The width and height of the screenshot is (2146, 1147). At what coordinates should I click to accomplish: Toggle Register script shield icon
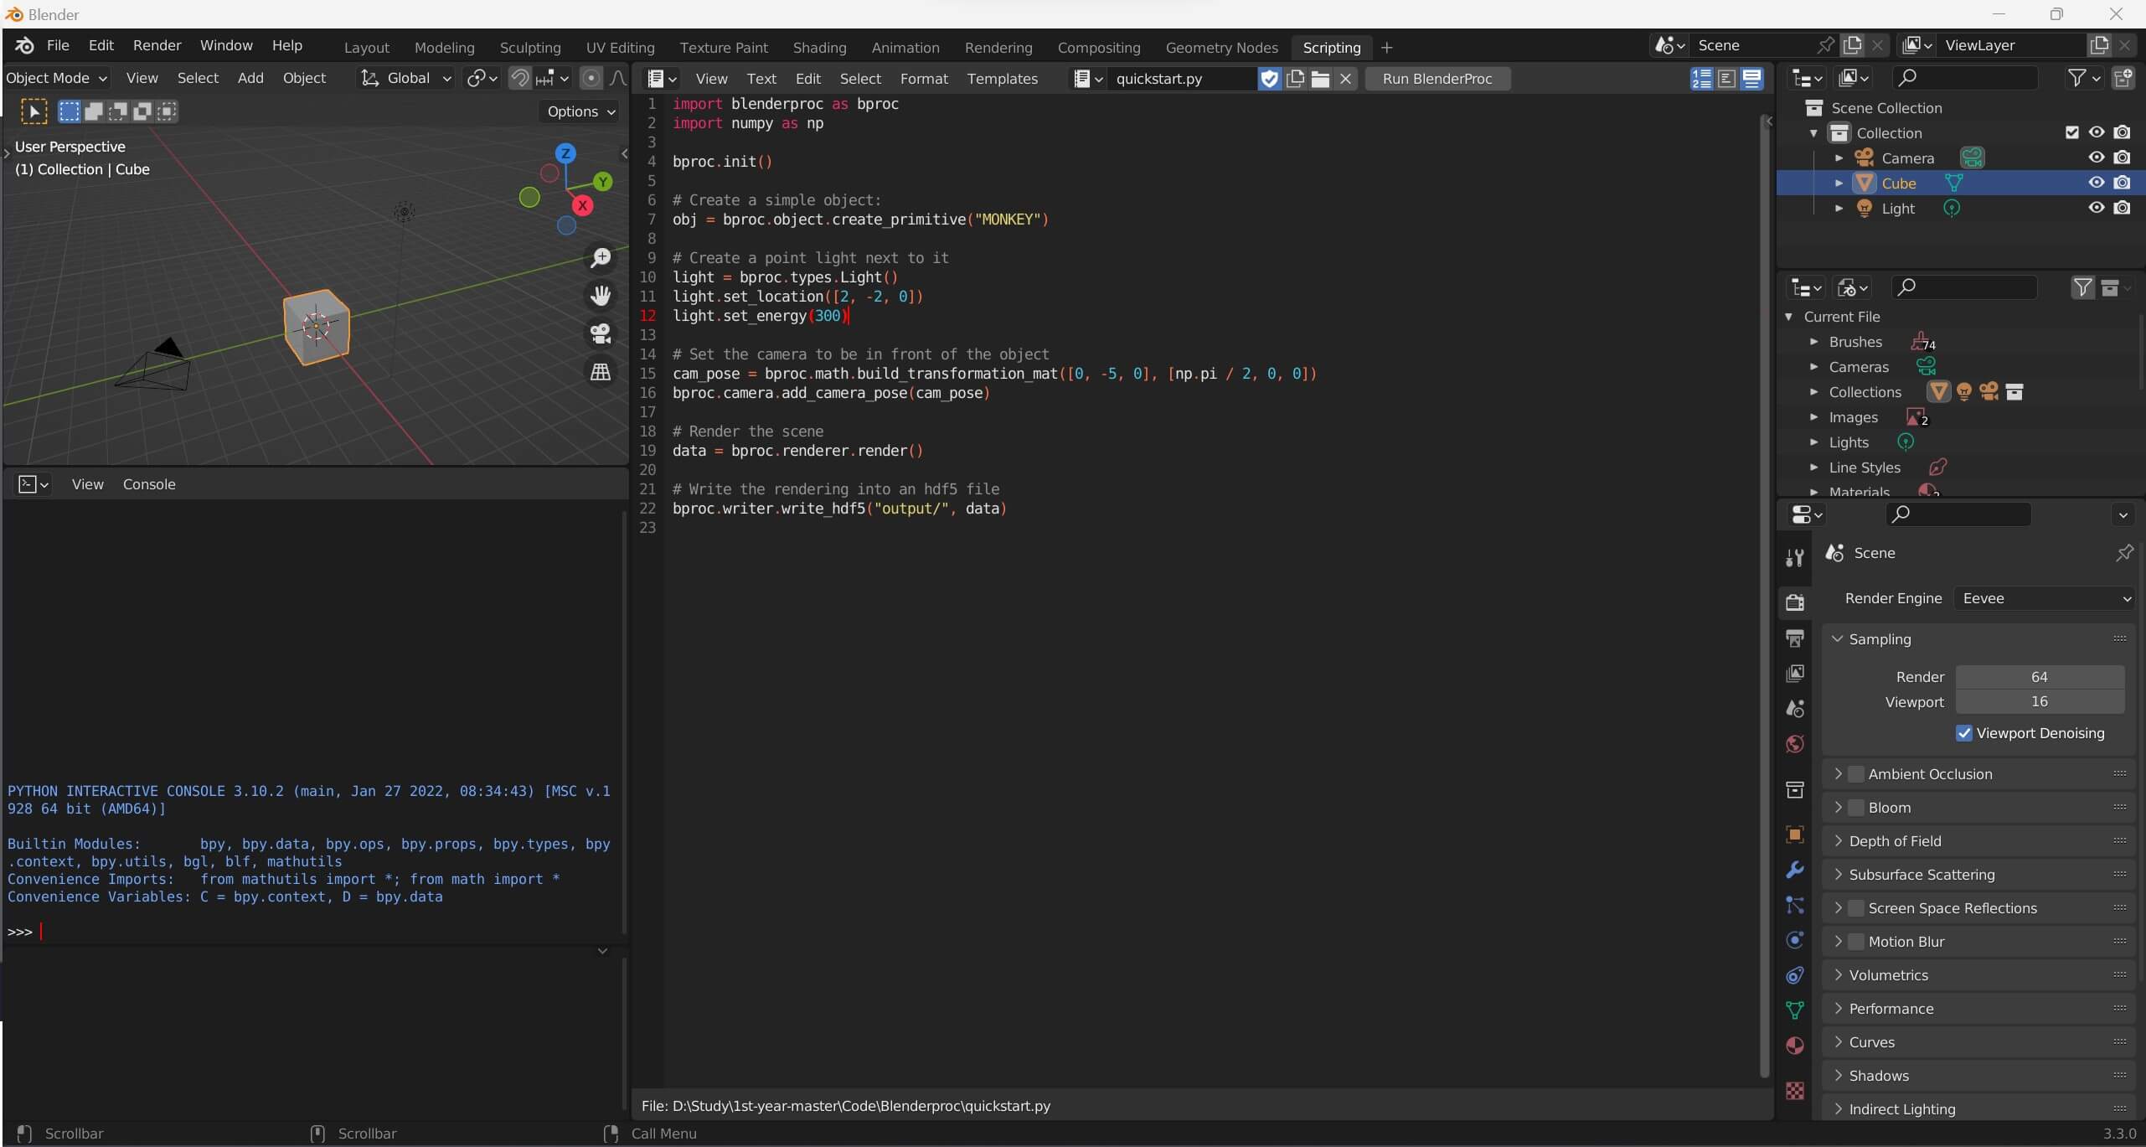click(1270, 79)
